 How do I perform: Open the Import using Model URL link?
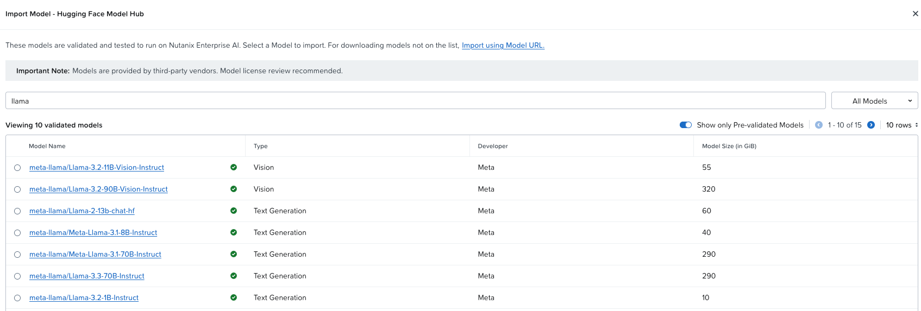coord(503,46)
